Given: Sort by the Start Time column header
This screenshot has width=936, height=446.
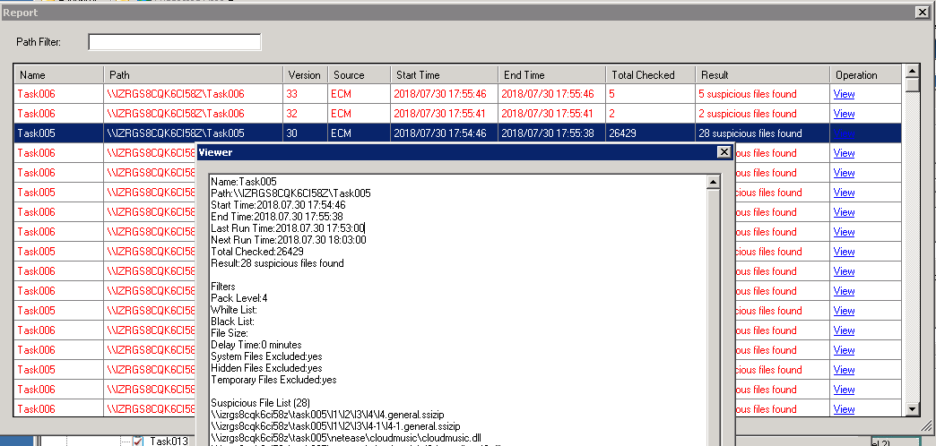Looking at the screenshot, I should click(x=443, y=75).
